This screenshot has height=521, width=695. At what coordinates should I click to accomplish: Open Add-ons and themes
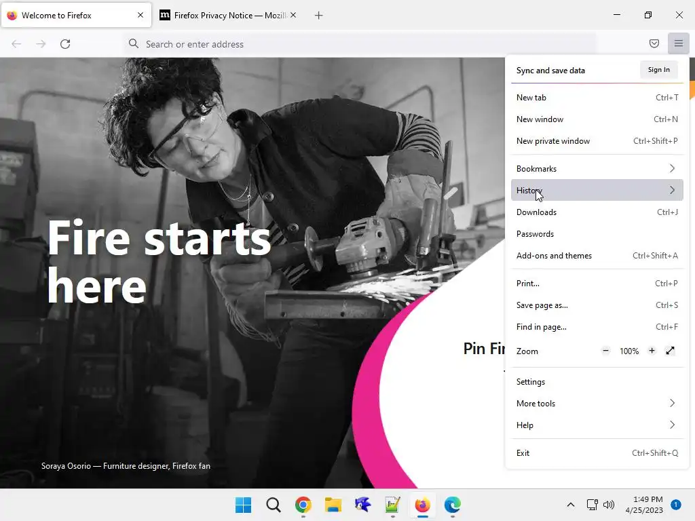pyautogui.click(x=597, y=255)
